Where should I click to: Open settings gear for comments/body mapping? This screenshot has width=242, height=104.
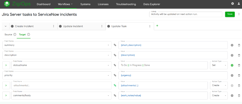(x=232, y=95)
